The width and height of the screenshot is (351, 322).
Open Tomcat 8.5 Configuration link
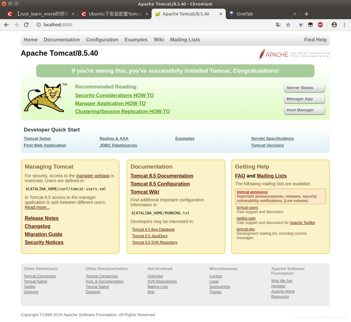click(160, 184)
